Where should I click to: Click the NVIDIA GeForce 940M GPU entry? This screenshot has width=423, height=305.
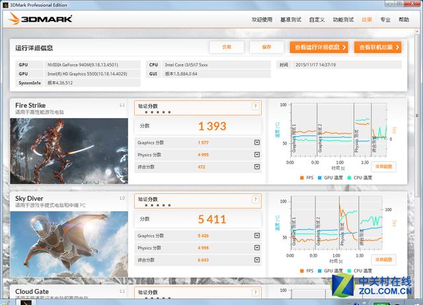coord(83,65)
